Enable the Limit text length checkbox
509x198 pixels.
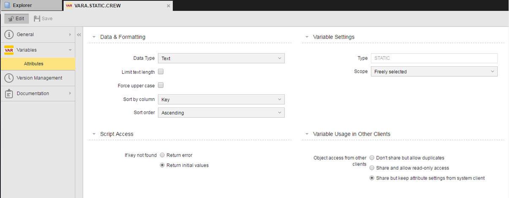161,72
